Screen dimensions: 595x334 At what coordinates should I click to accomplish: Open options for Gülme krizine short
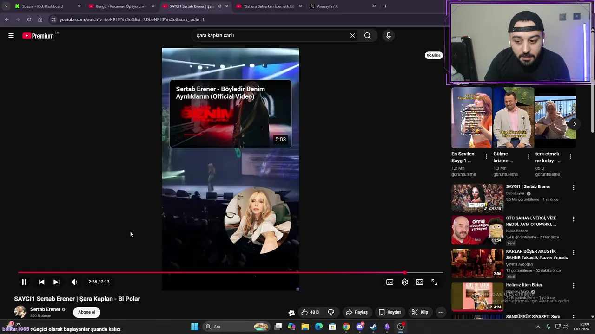528,156
